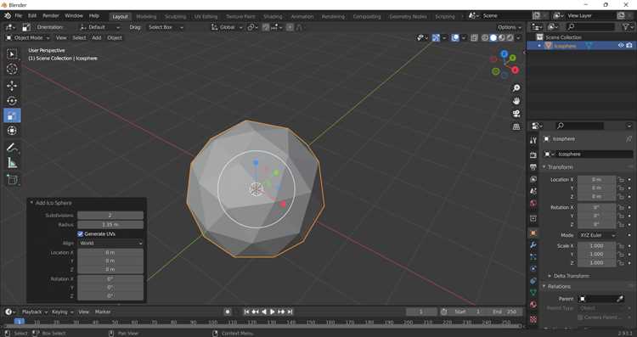
Task: Open the Edit menu
Action: [32, 16]
